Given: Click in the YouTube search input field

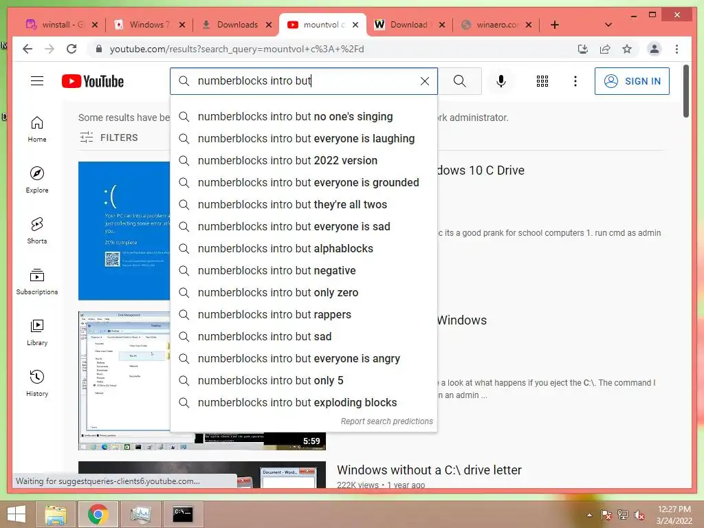Looking at the screenshot, I should [305, 81].
